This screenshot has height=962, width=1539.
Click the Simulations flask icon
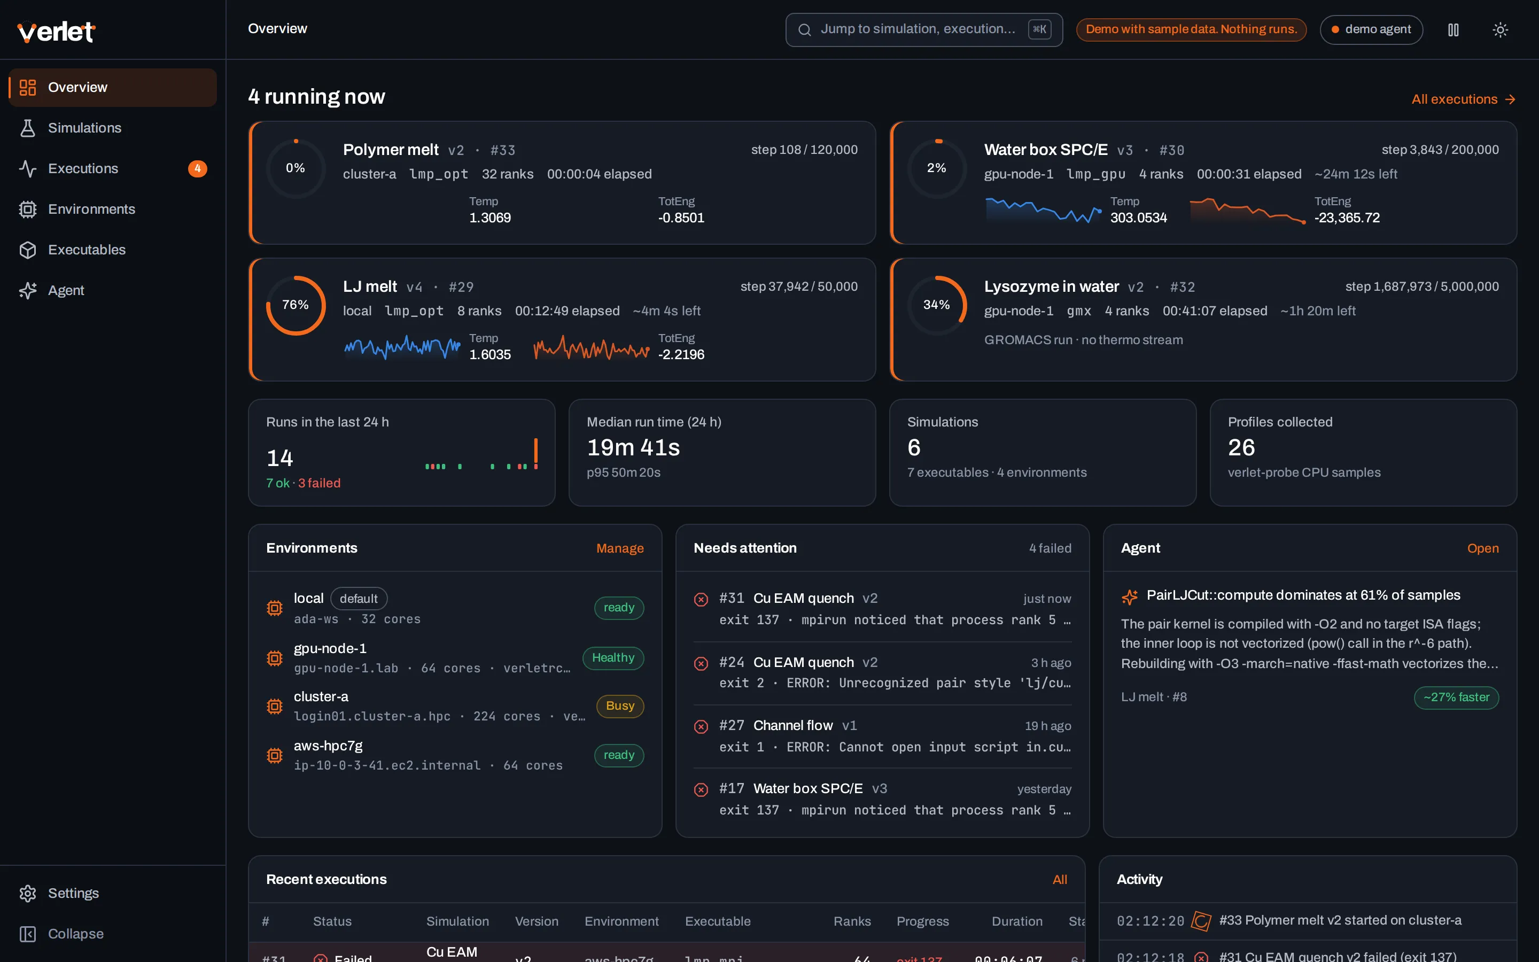(x=27, y=128)
